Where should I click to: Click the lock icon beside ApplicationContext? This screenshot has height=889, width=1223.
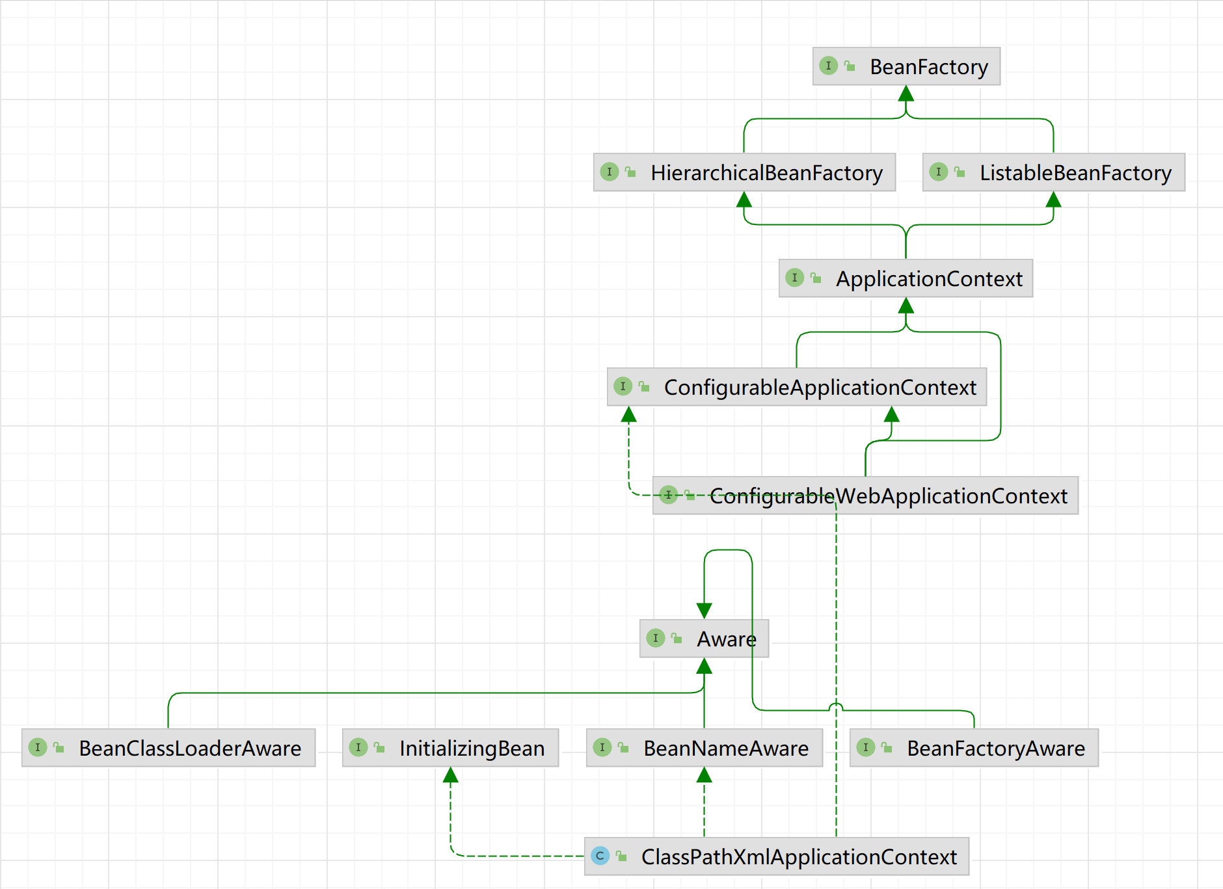tap(816, 278)
